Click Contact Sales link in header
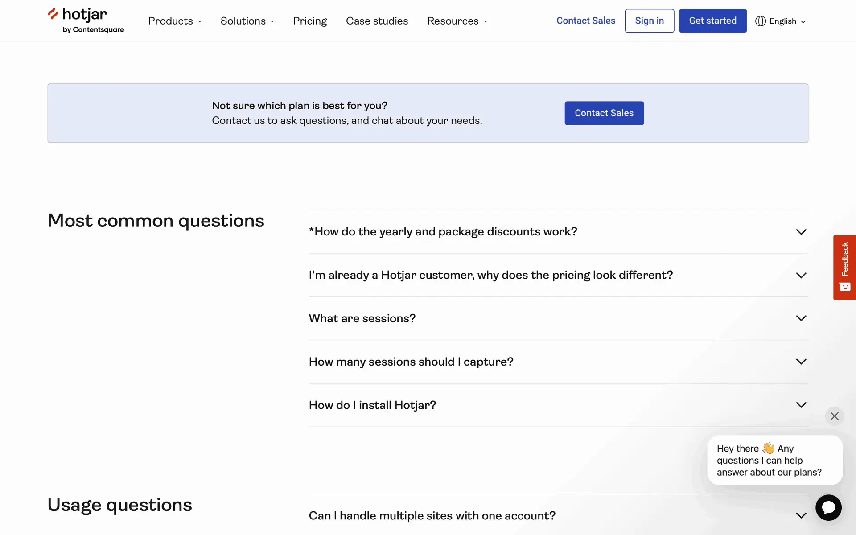 pos(585,21)
